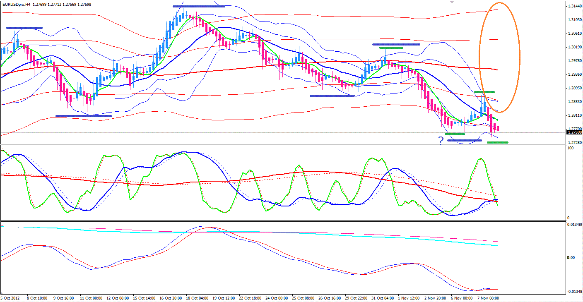Image resolution: width=583 pixels, height=302 pixels.
Task: Click the 0.013485 value on lower indicator scale
Action: tap(575, 224)
